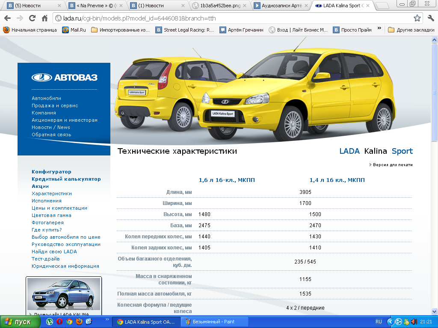The image size is (438, 328).
Task: Open the Chrome wrench settings menu
Action: (431, 18)
